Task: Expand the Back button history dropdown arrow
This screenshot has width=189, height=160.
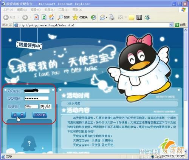Action: tap(18, 17)
